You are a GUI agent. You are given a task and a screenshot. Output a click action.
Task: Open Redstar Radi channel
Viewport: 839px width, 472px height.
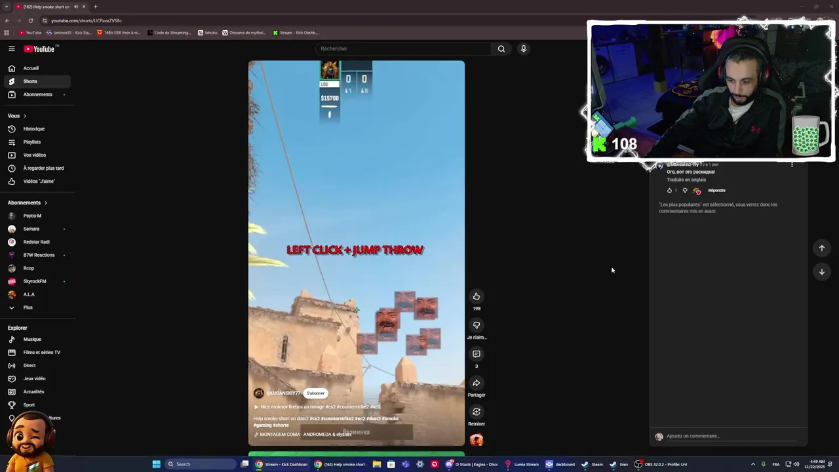[37, 242]
